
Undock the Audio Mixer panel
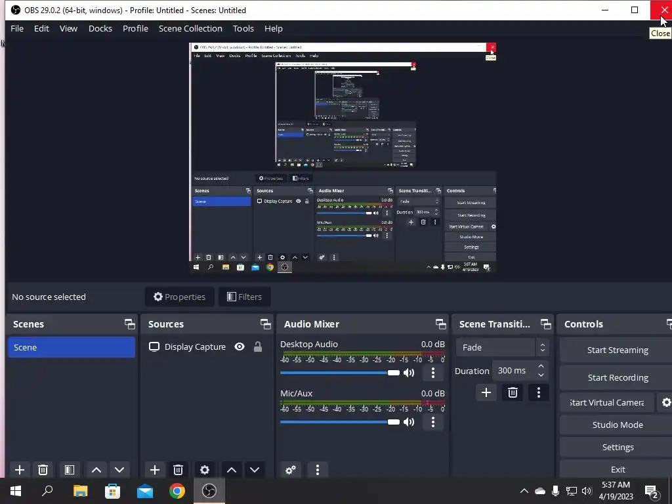(x=440, y=324)
